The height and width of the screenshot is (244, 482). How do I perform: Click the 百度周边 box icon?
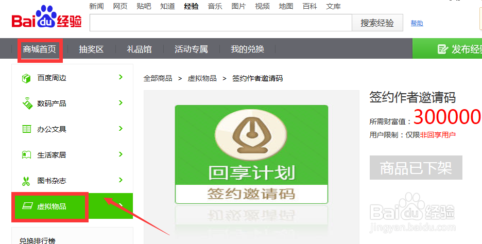[26, 78]
